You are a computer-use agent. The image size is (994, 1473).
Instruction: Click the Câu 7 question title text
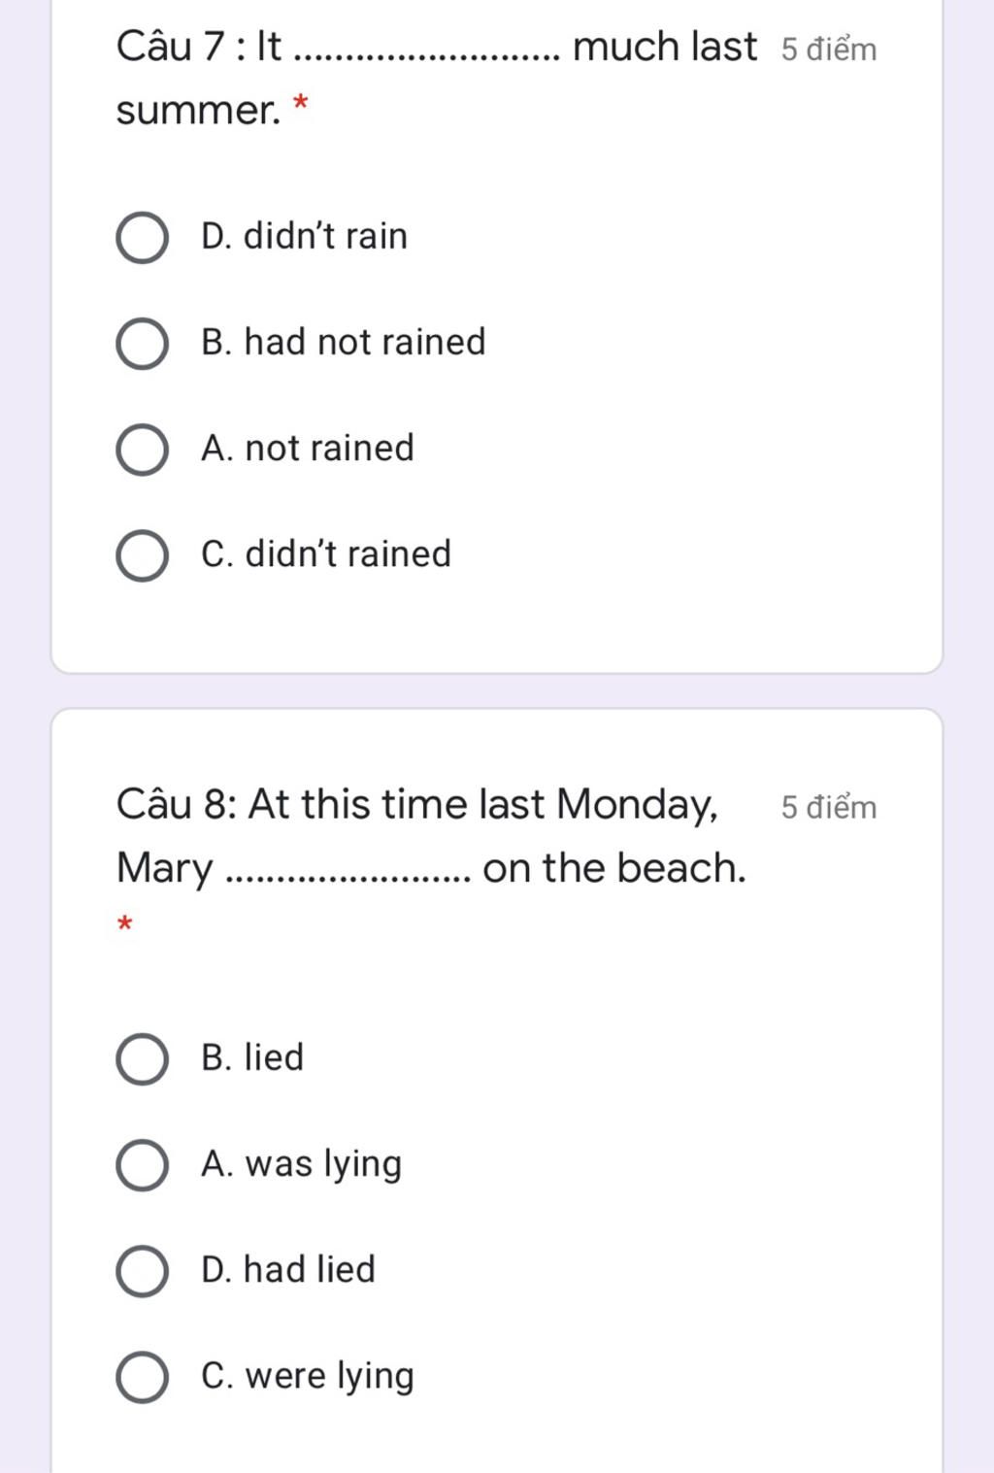tap(436, 79)
